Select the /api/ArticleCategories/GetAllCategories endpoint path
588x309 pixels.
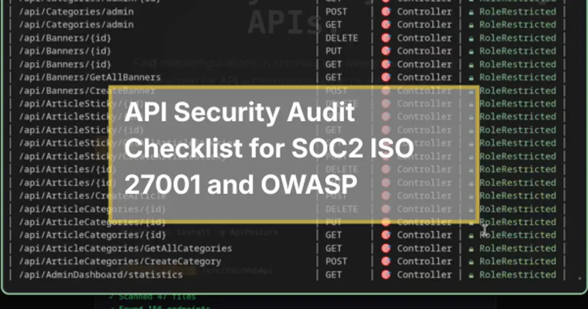coord(125,248)
